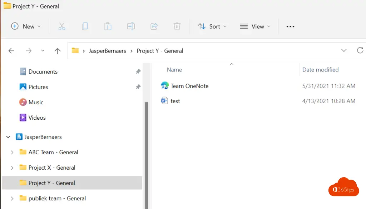Refresh the current folder view
This screenshot has height=209, width=366.
pos(360,51)
